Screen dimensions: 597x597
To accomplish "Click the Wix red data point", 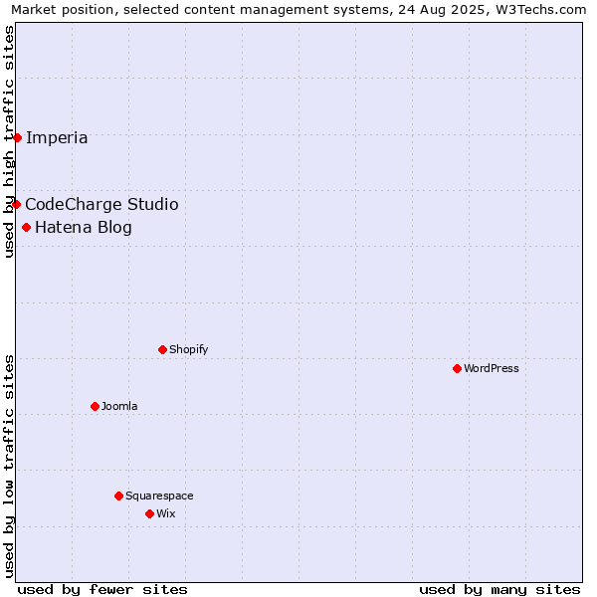I will 149,514.
